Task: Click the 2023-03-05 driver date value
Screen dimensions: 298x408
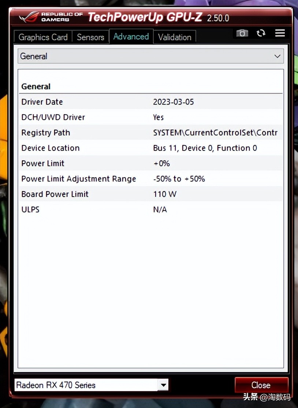Action: [174, 102]
